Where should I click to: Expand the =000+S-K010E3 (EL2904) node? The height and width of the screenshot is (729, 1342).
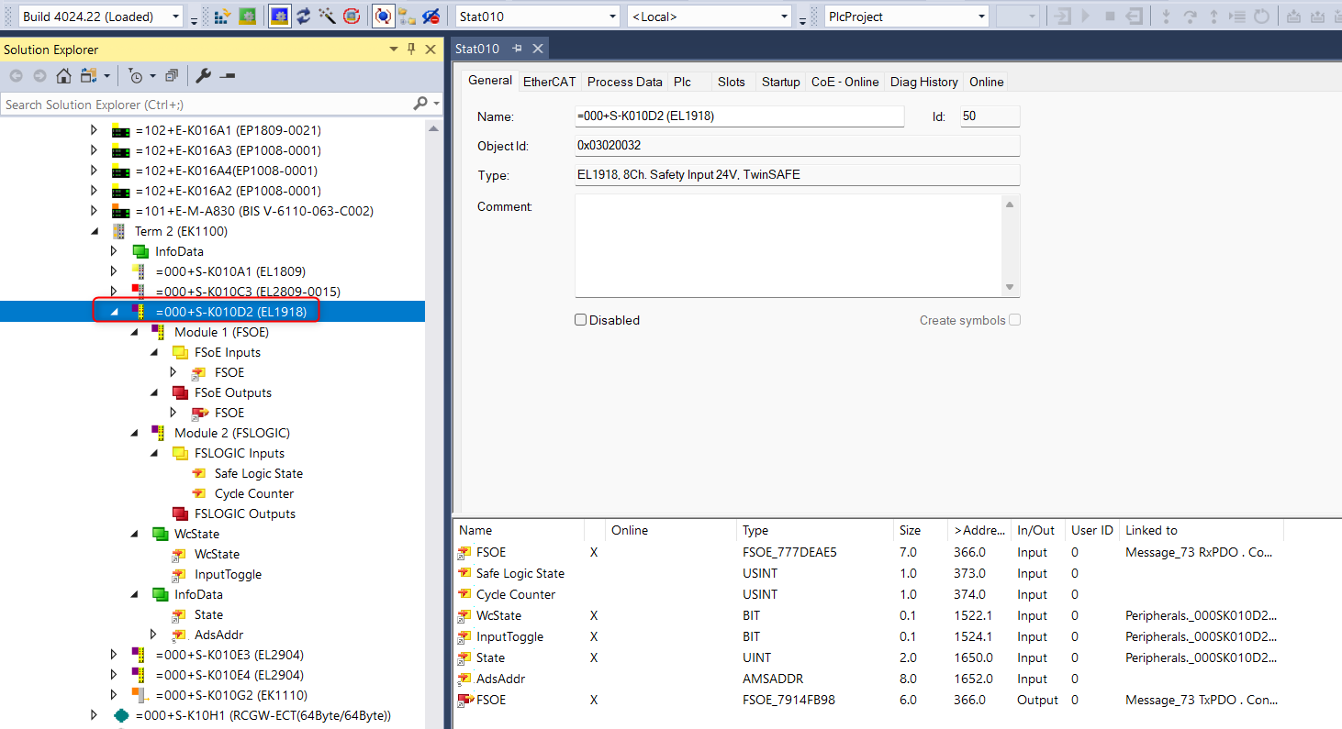click(x=114, y=655)
